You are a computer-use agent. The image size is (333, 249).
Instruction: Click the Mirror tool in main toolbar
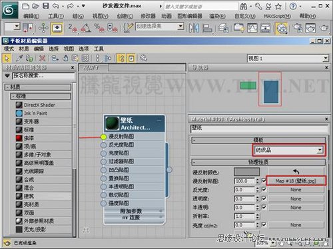[x=194, y=28]
